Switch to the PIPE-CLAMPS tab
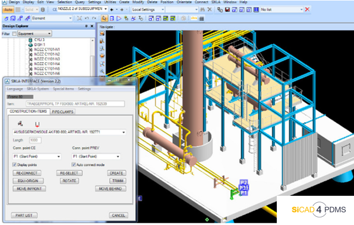The image size is (354, 225). tap(63, 112)
